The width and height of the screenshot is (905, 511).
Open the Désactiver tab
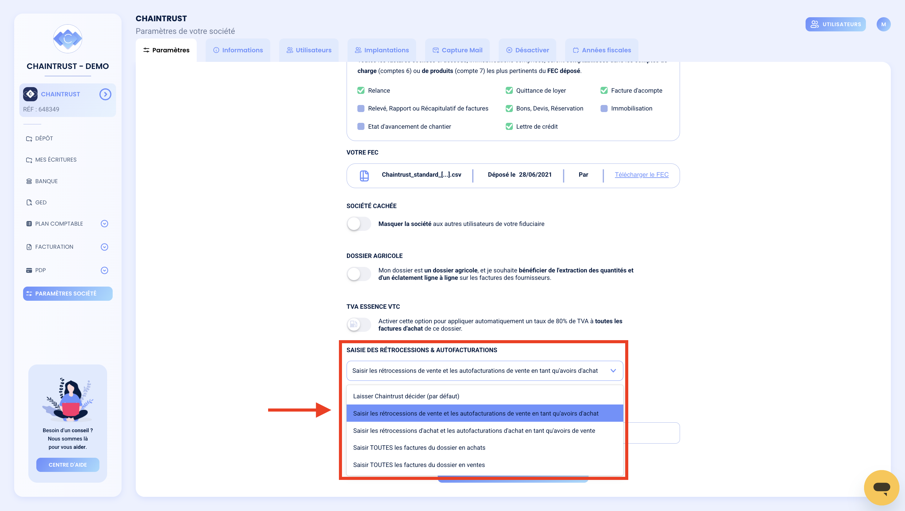coord(527,50)
